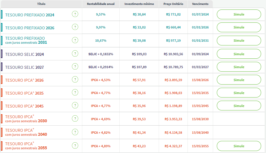Open help icon for Tesouro IPCA+ 2035
266x153 pixels.
pyautogui.click(x=75, y=92)
